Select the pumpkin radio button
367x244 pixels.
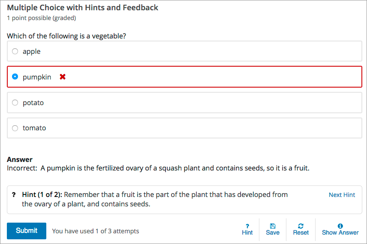click(x=15, y=77)
